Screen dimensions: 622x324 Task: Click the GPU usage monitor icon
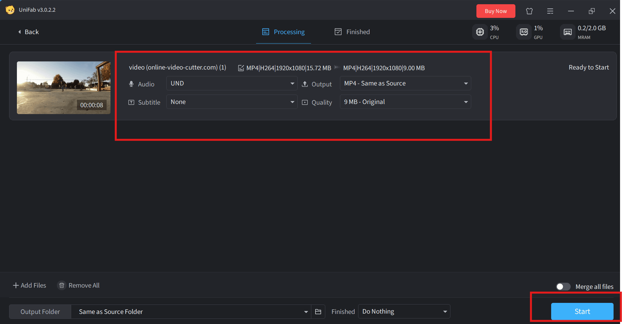(x=524, y=32)
